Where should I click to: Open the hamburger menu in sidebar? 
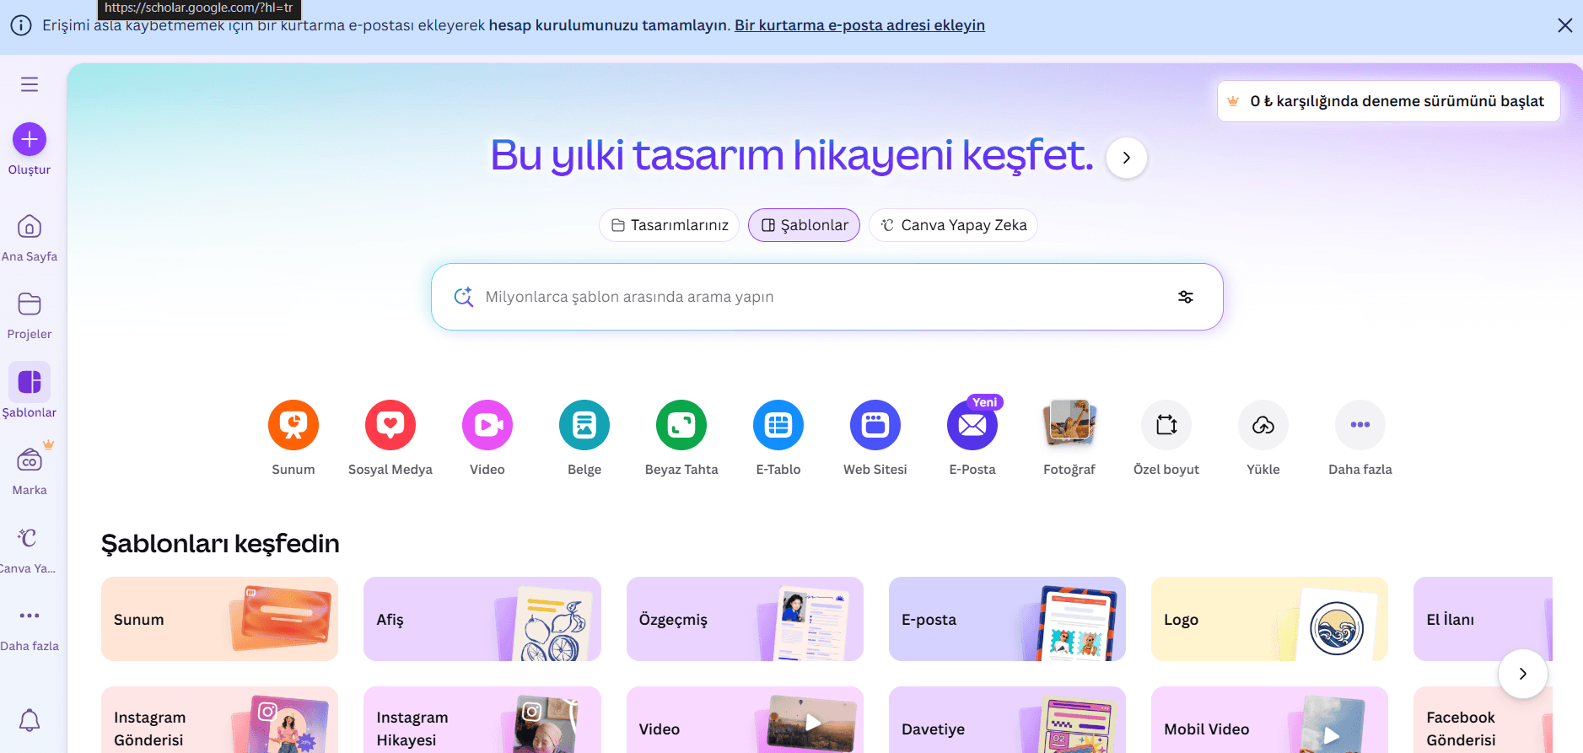click(x=30, y=84)
